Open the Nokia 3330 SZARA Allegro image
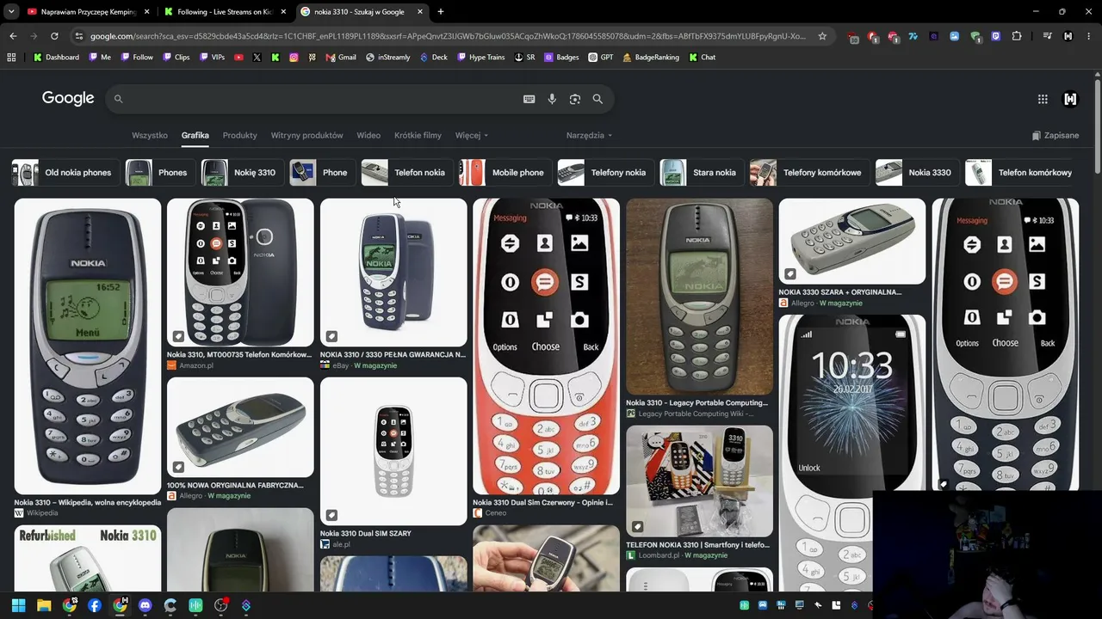The width and height of the screenshot is (1102, 619). click(x=852, y=242)
